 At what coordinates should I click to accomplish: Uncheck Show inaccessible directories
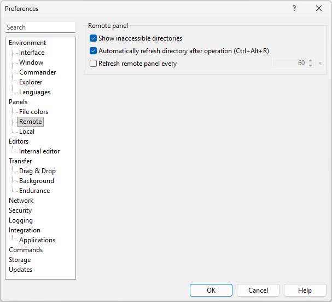point(93,38)
